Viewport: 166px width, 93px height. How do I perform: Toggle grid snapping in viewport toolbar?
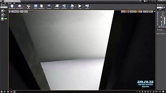click(x=133, y=12)
